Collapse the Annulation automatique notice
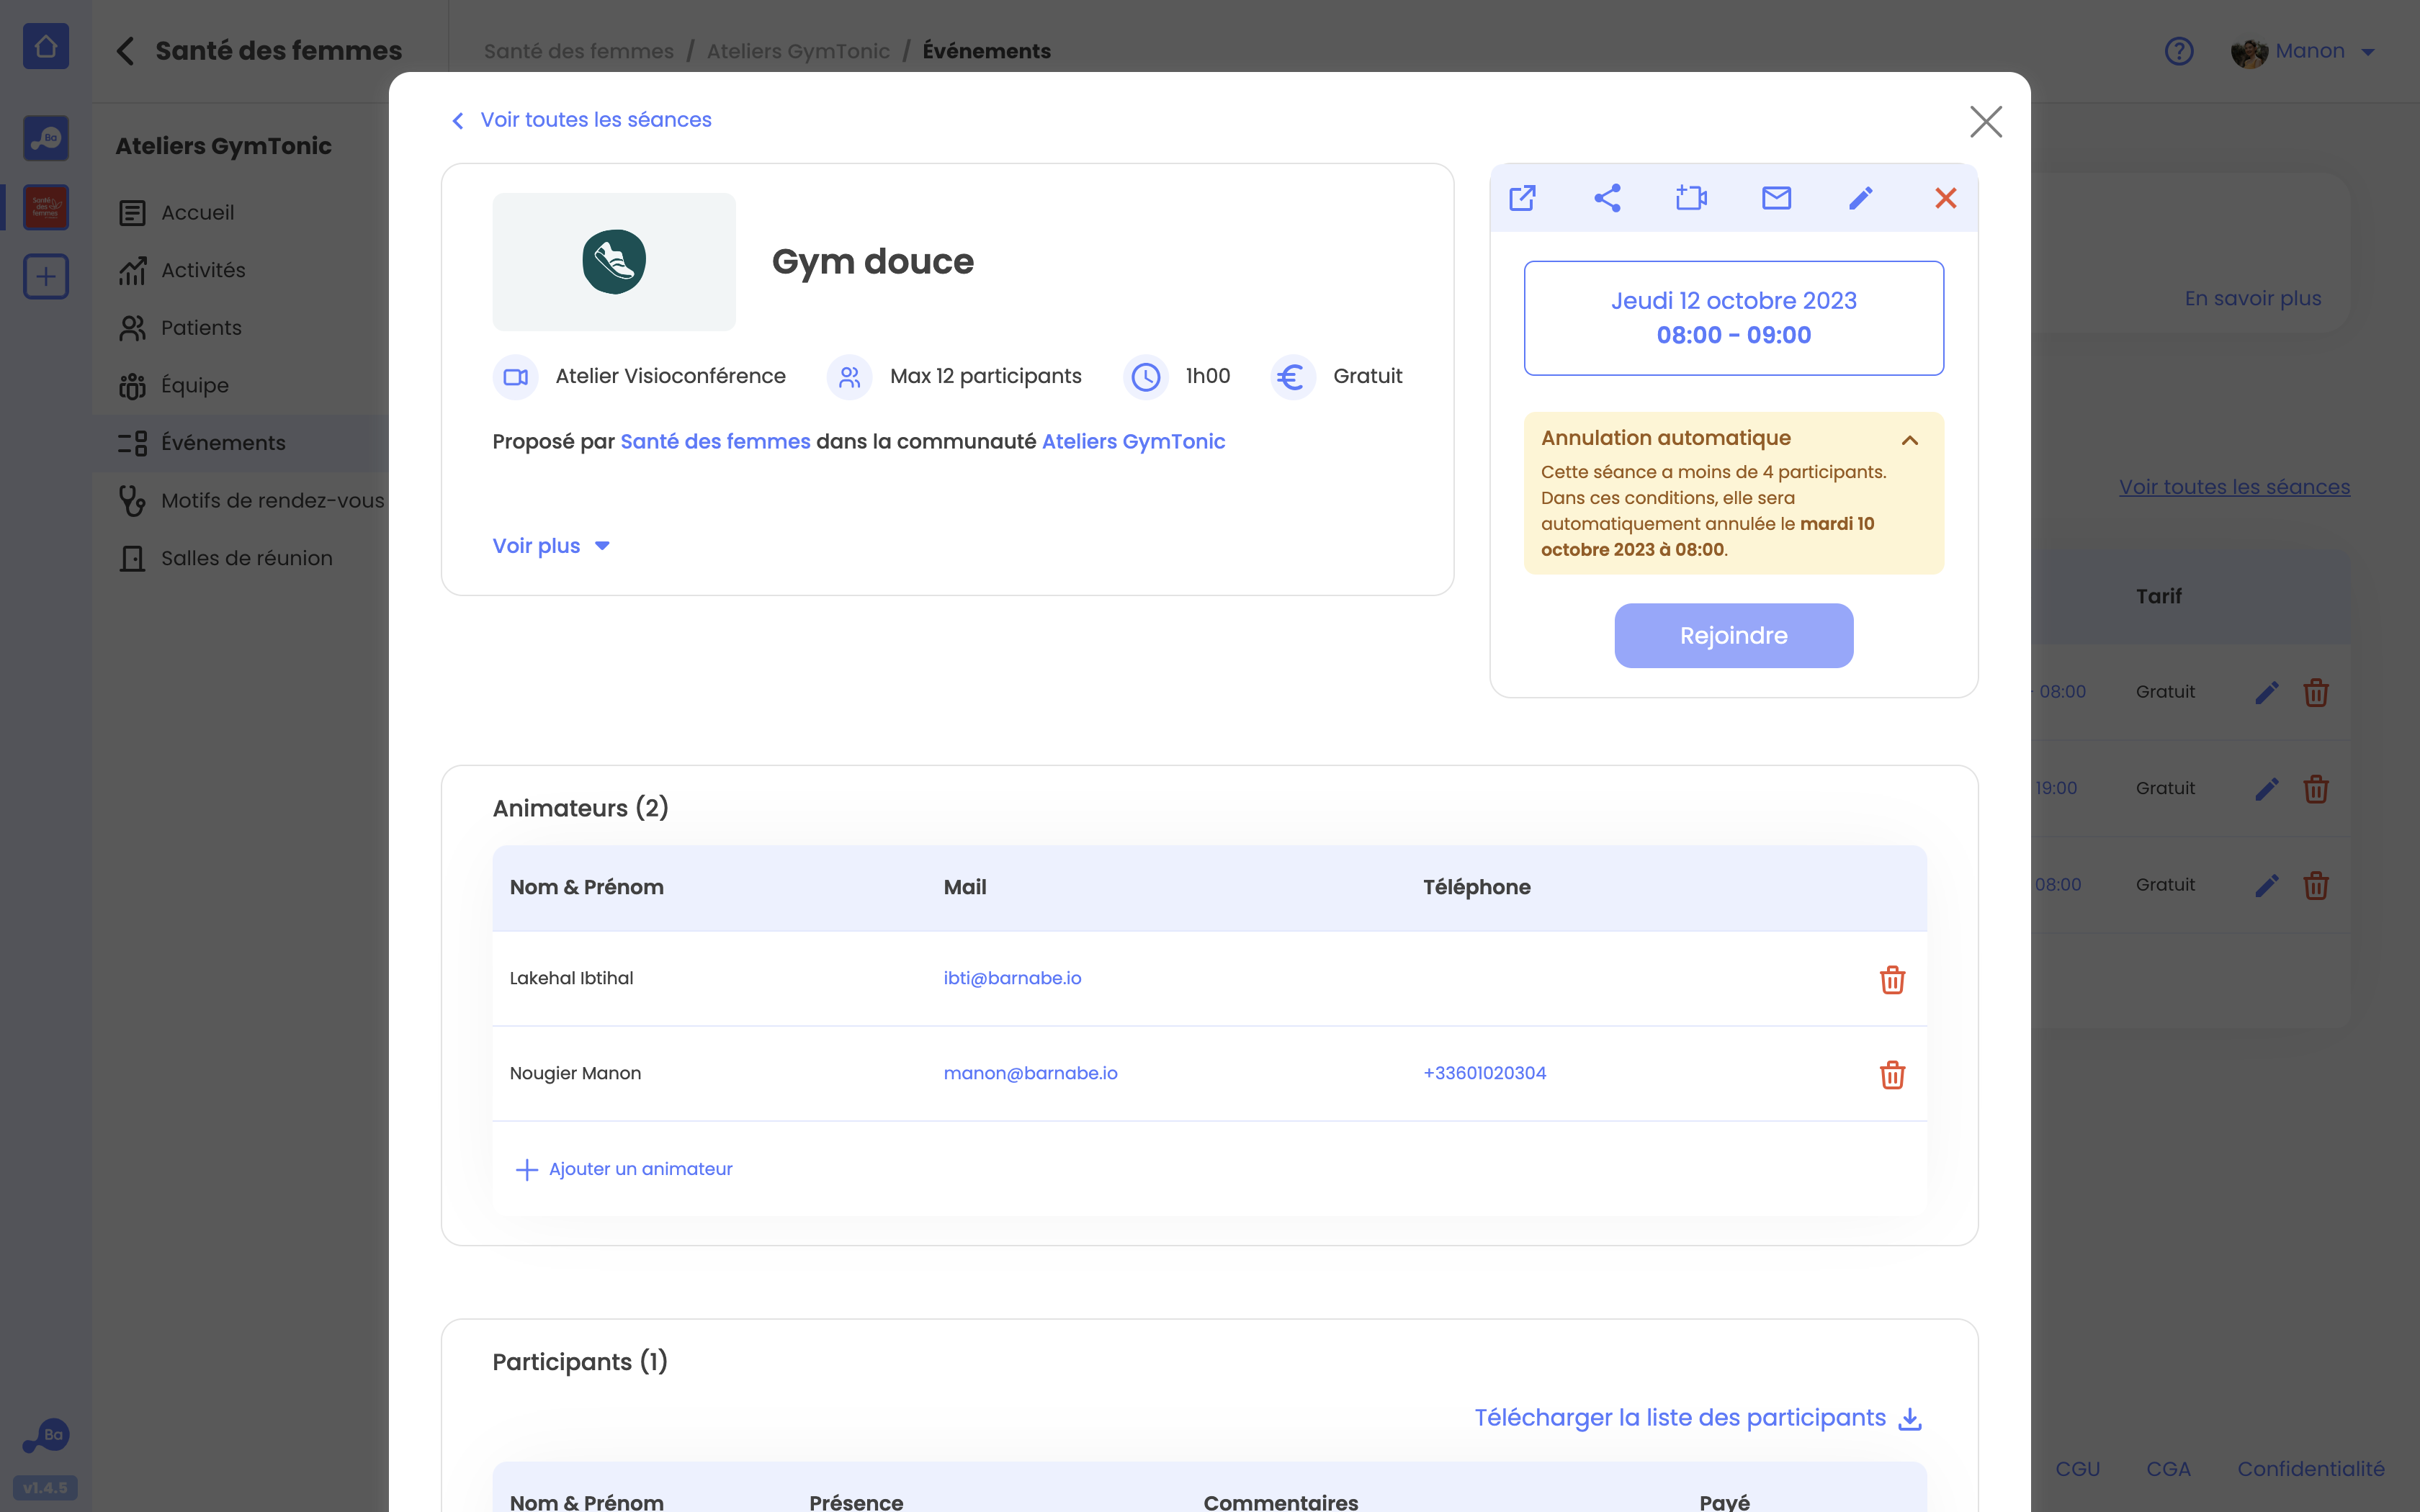The width and height of the screenshot is (2420, 1512). point(1910,440)
